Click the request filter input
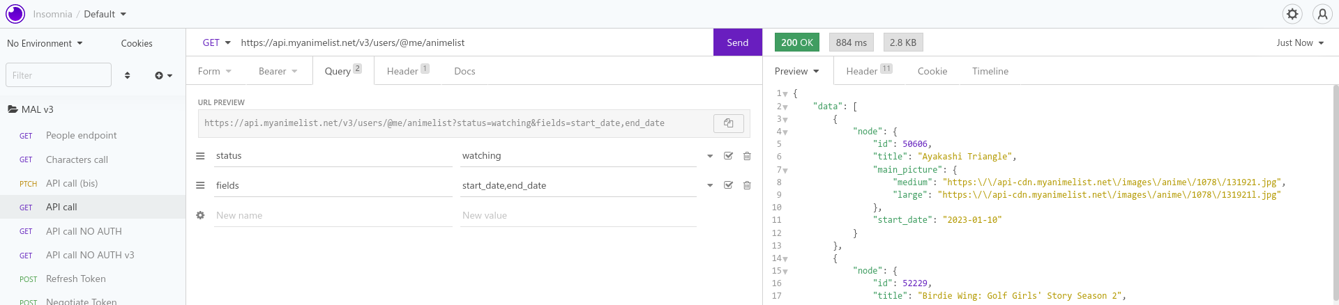Image resolution: width=1339 pixels, height=305 pixels. click(59, 75)
